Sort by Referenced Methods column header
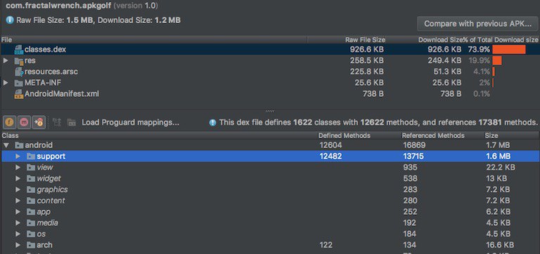Image resolution: width=540 pixels, height=254 pixels. [433, 135]
